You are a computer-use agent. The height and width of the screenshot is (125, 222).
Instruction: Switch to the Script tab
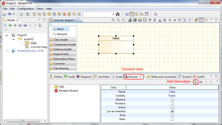tap(117, 77)
